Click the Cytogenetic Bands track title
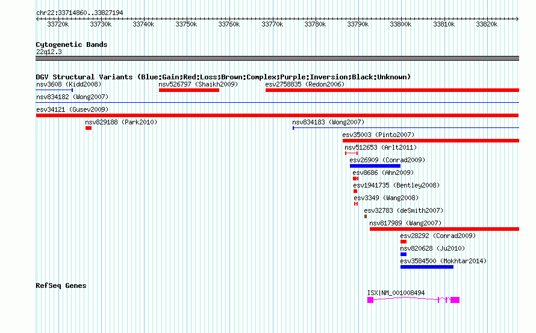Image resolution: width=536 pixels, height=333 pixels. point(72,44)
